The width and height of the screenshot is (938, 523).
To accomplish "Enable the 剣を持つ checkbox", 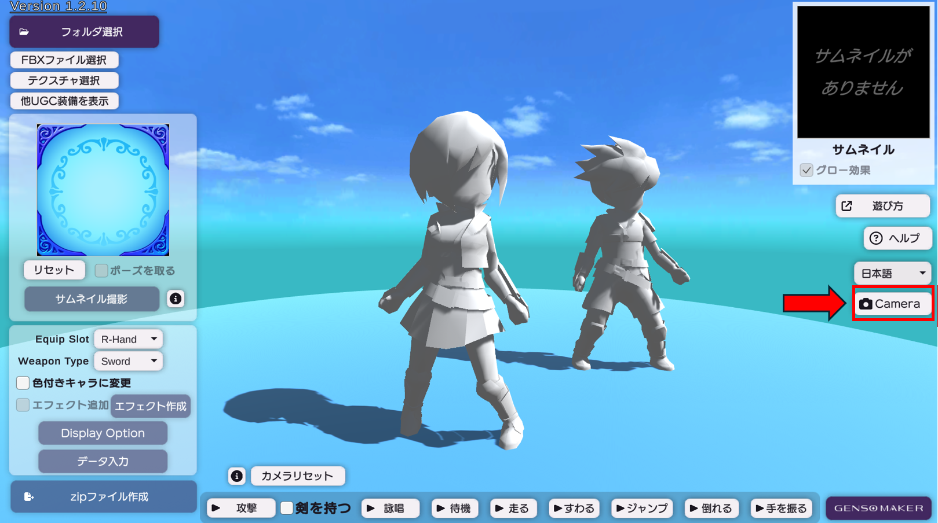I will 287,508.
